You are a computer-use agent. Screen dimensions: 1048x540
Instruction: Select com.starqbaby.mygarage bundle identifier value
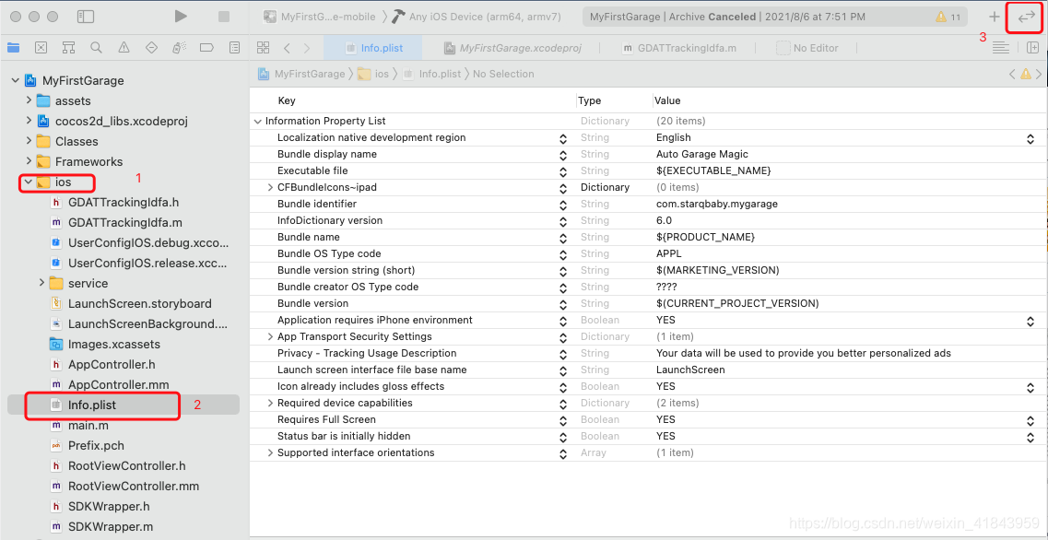click(x=716, y=204)
